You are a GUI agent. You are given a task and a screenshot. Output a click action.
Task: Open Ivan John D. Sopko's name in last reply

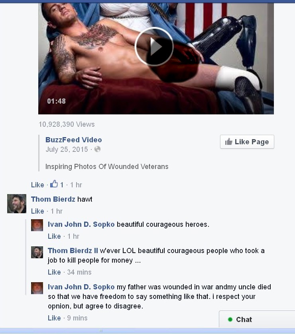(81, 287)
